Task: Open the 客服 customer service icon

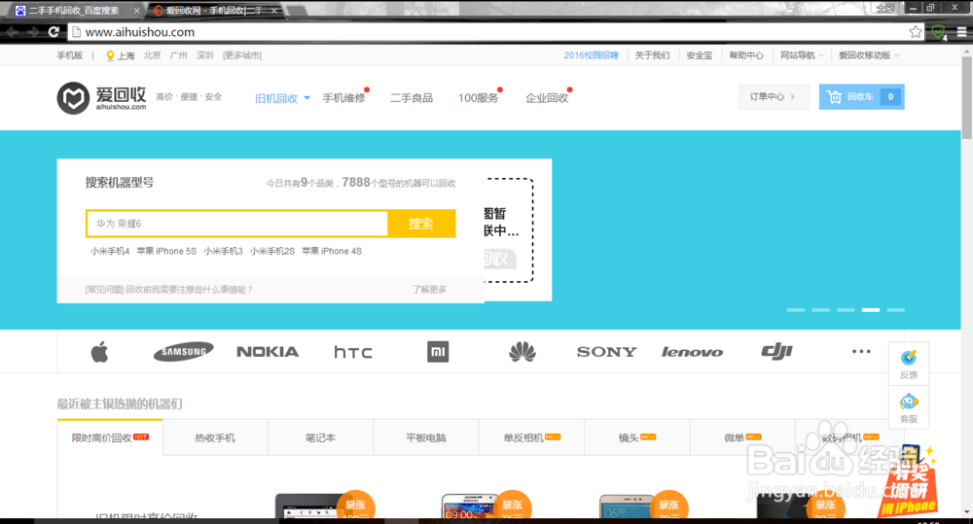Action: 909,408
